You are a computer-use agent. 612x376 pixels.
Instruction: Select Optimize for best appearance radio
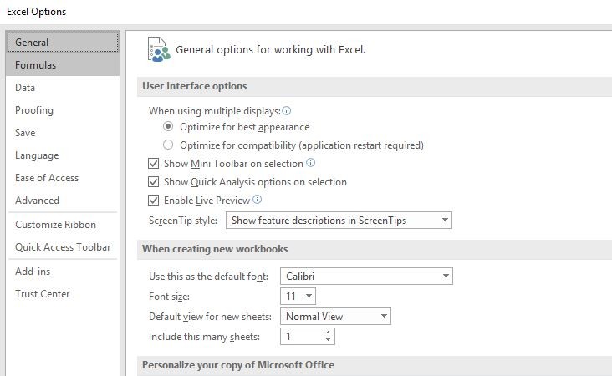[168, 126]
